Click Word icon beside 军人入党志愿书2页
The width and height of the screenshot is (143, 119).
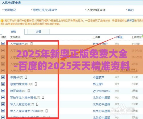(x=3, y=104)
